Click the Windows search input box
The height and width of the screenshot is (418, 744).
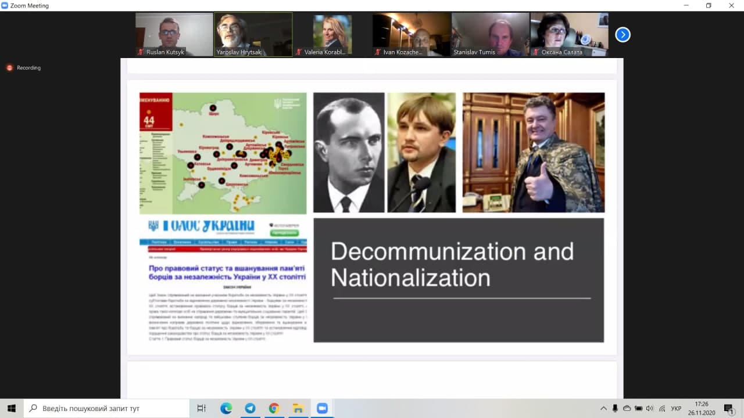(x=107, y=408)
